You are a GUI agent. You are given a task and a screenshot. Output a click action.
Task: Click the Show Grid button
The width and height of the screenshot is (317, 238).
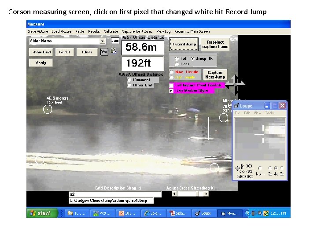click(x=41, y=52)
